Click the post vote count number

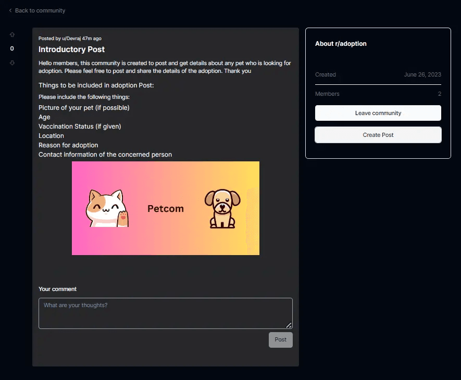point(12,49)
